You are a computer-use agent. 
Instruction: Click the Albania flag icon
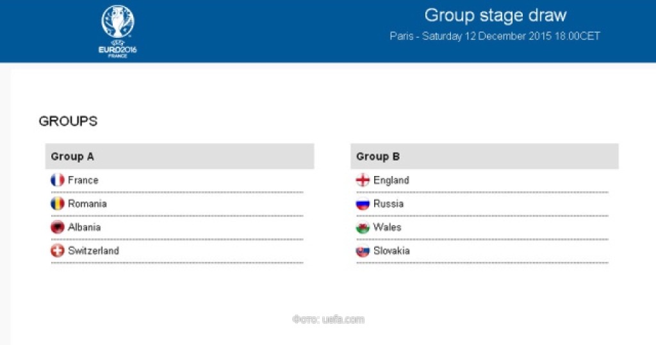click(58, 227)
